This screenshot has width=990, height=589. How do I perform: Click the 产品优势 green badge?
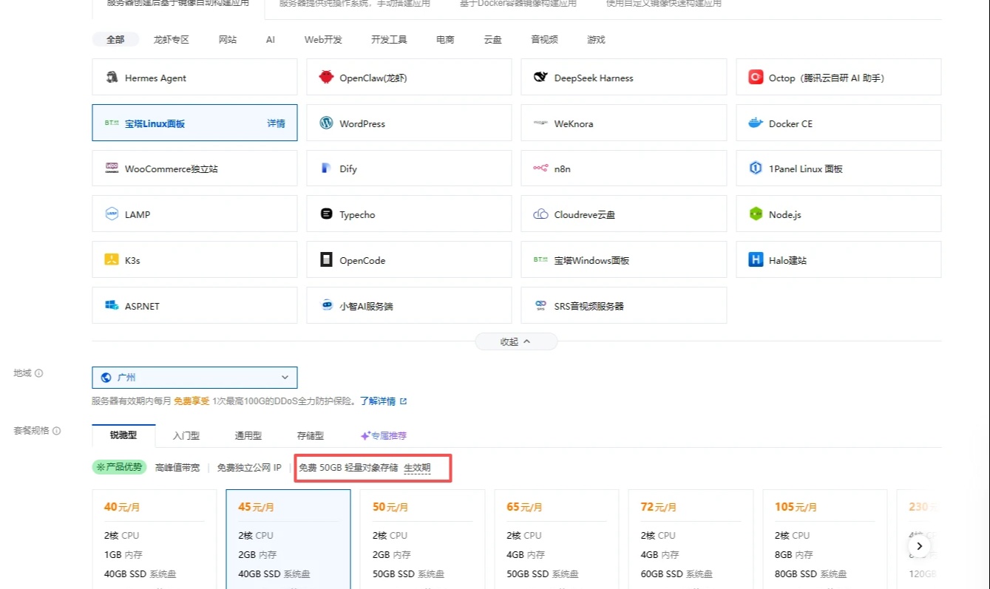pos(119,468)
